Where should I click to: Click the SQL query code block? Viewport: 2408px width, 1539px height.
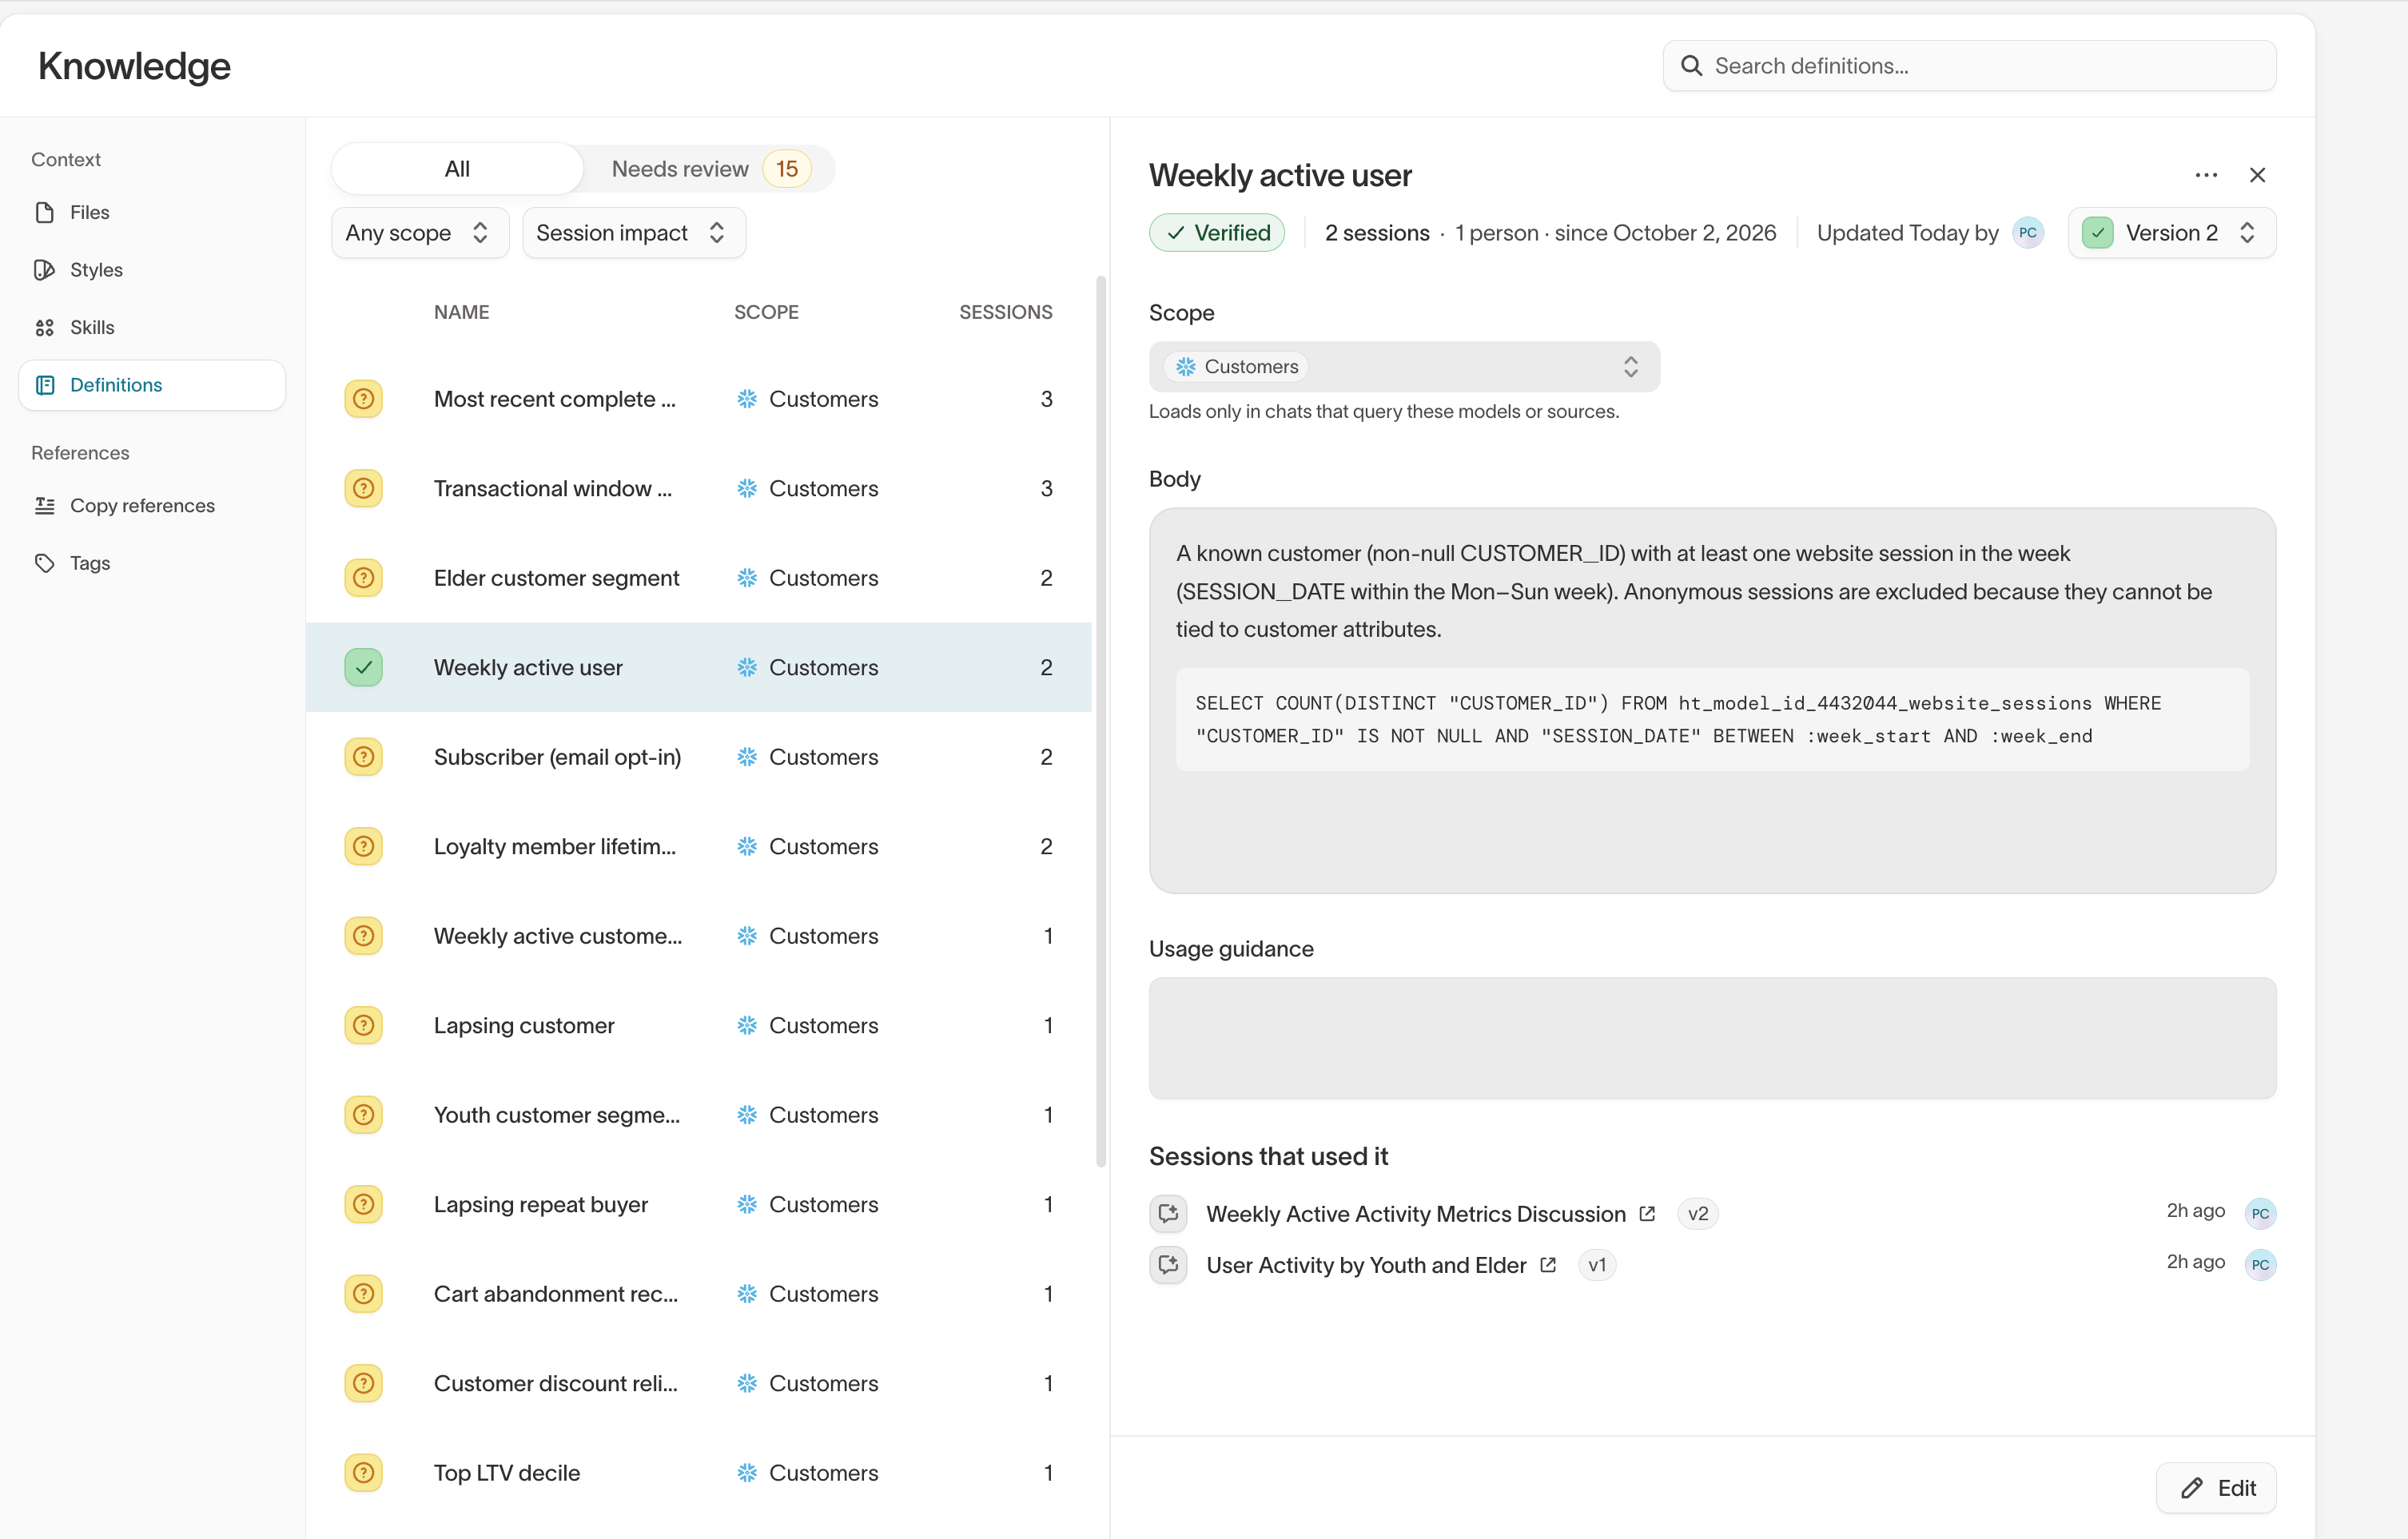pos(1712,720)
